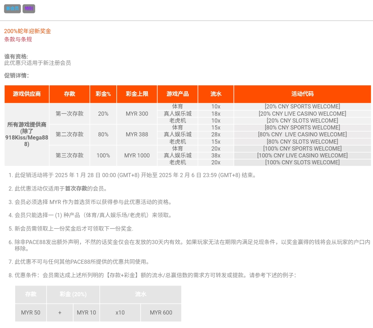373x328 pixels.
Task: Click the [80% CNY LIVE CASINO WELCOME] code
Action: pyautogui.click(x=302, y=134)
